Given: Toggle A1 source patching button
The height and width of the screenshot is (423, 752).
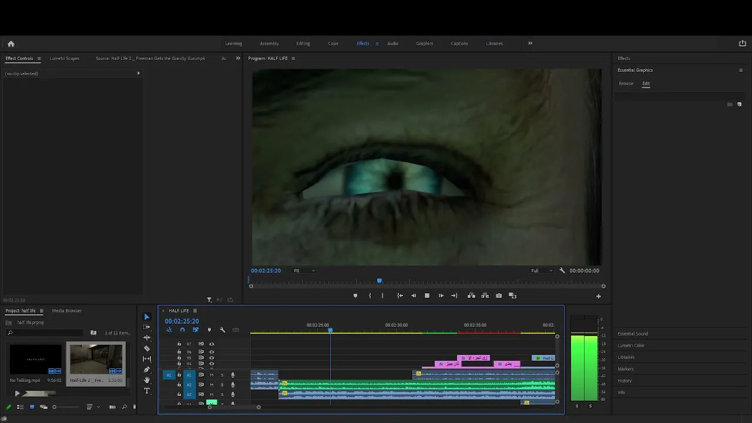Looking at the screenshot, I should tap(169, 375).
